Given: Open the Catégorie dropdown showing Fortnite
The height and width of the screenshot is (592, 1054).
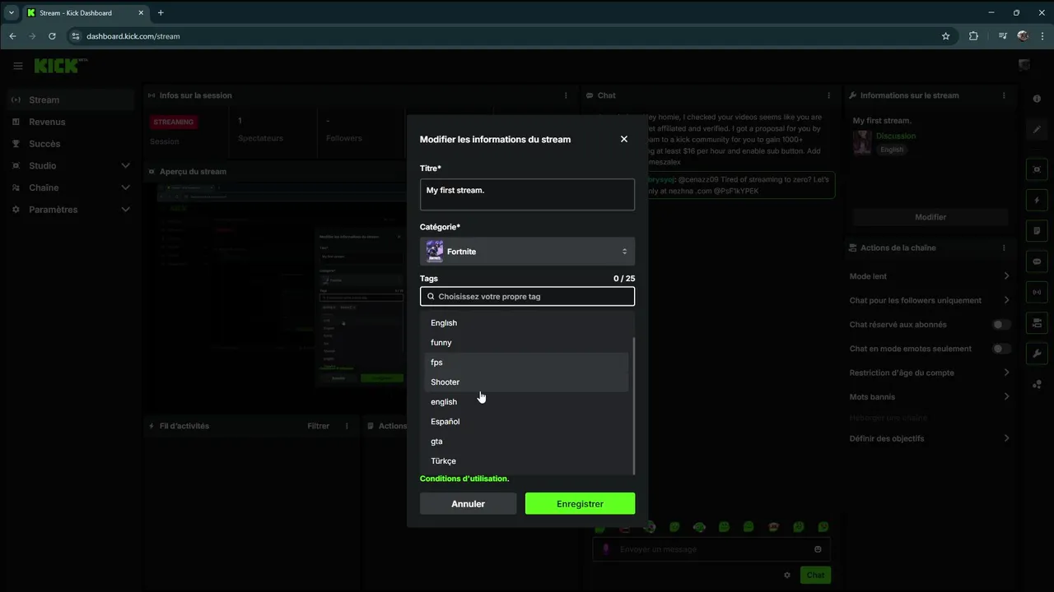Looking at the screenshot, I should coord(527,252).
